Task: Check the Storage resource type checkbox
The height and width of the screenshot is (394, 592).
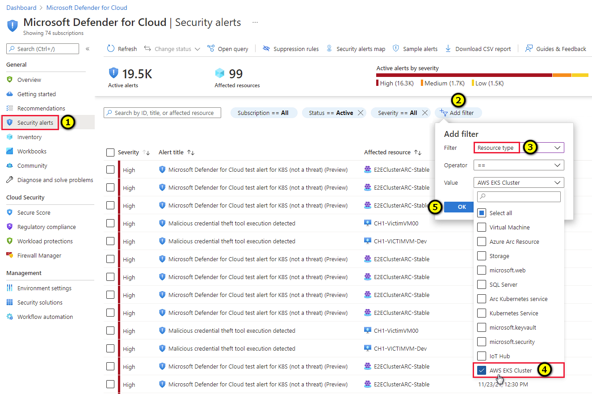Action: (x=481, y=256)
